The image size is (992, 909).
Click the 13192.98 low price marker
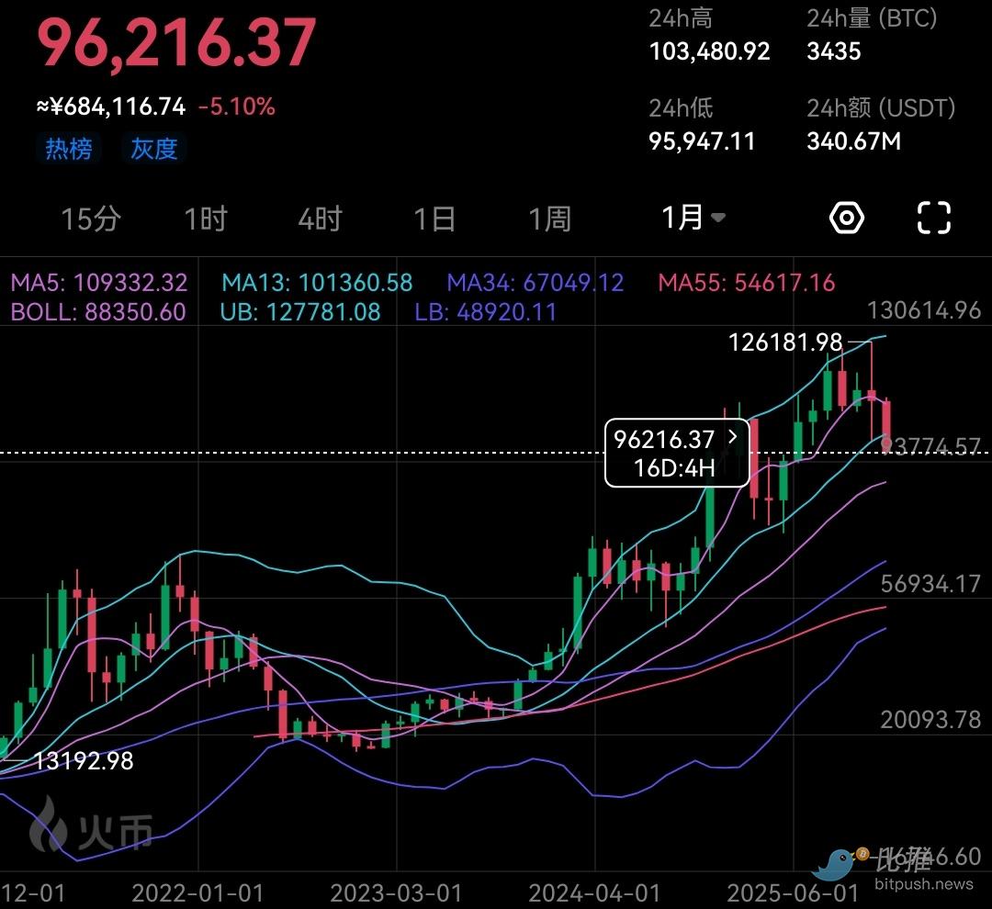[x=84, y=760]
